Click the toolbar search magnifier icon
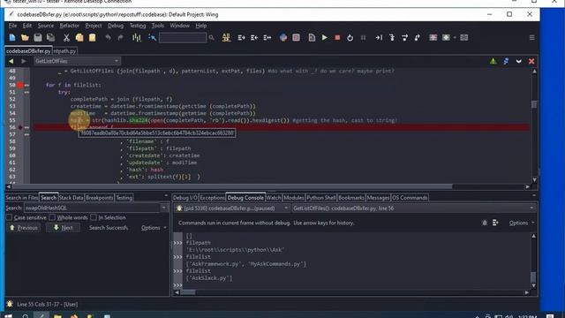Screen dimensions: 565x318 point(212,37)
